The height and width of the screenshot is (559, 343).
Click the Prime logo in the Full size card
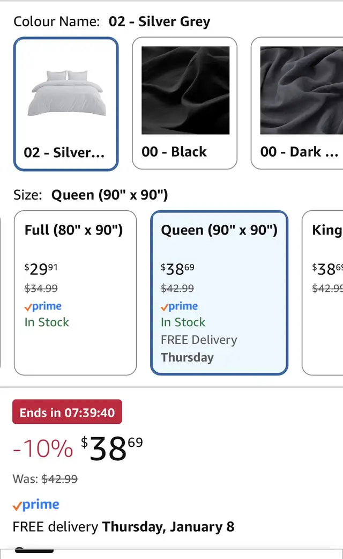43,306
